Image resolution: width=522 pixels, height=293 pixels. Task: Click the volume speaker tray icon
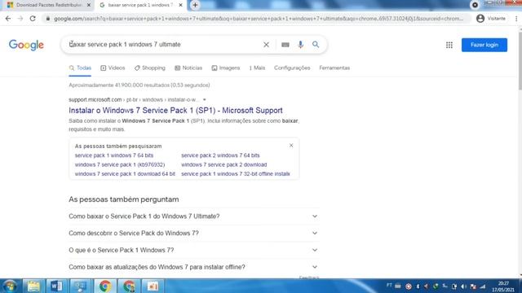click(x=464, y=286)
